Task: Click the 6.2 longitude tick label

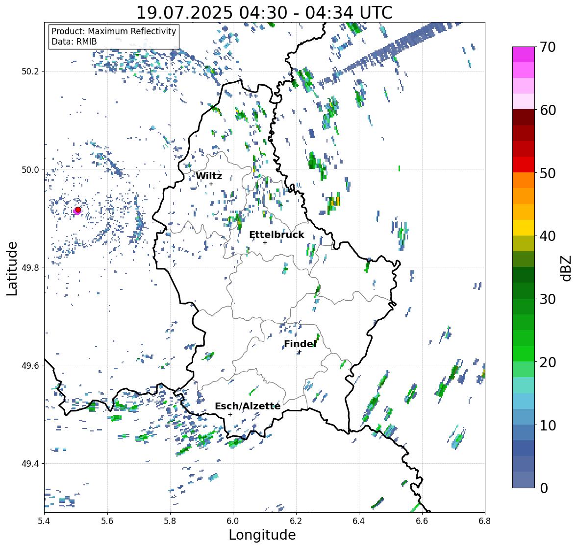Action: (x=296, y=521)
